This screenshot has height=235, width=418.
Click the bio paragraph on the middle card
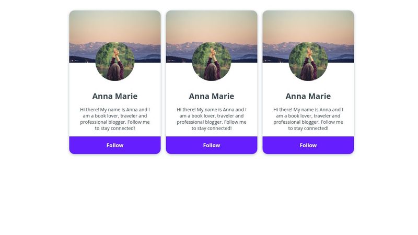pos(212,119)
